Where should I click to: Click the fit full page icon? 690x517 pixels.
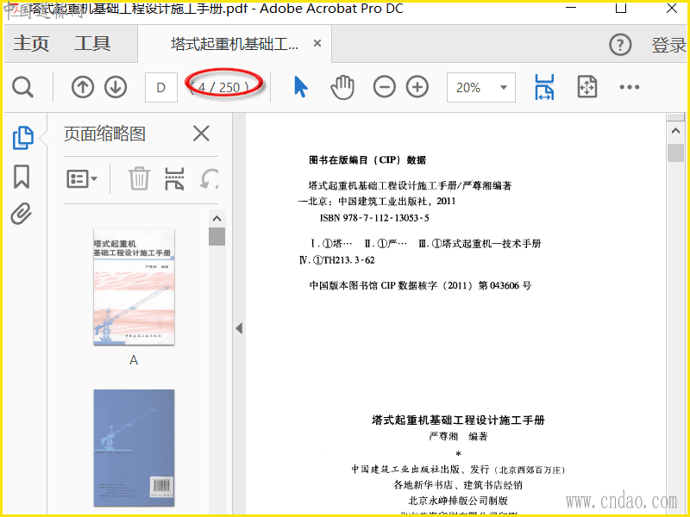587,87
